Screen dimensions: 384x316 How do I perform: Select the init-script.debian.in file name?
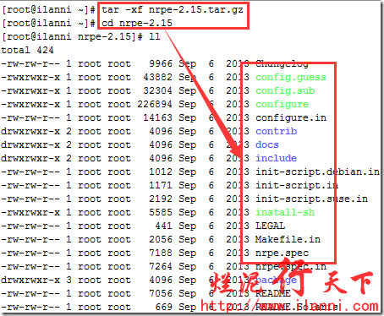click(317, 172)
